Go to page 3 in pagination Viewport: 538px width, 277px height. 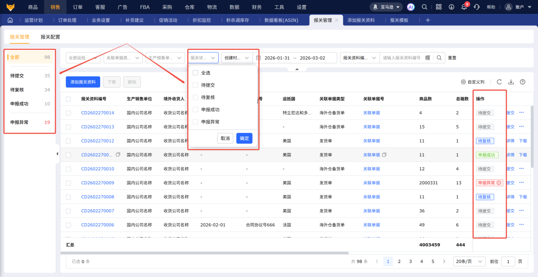(x=410, y=261)
